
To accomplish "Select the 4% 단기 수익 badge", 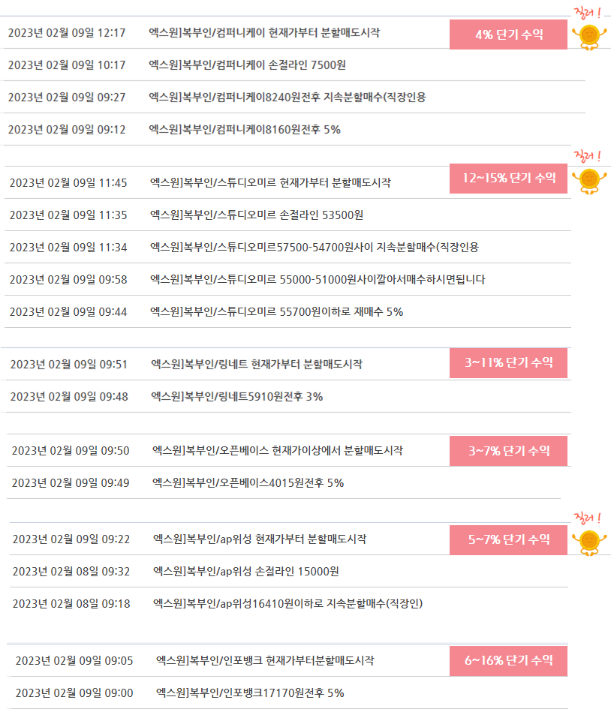I will pyautogui.click(x=508, y=35).
